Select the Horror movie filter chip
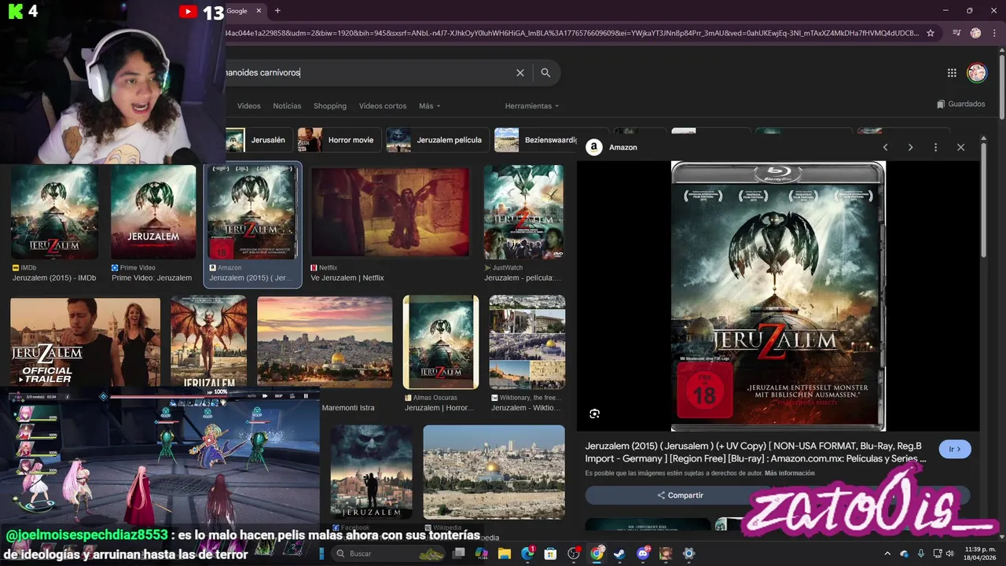 (340, 140)
